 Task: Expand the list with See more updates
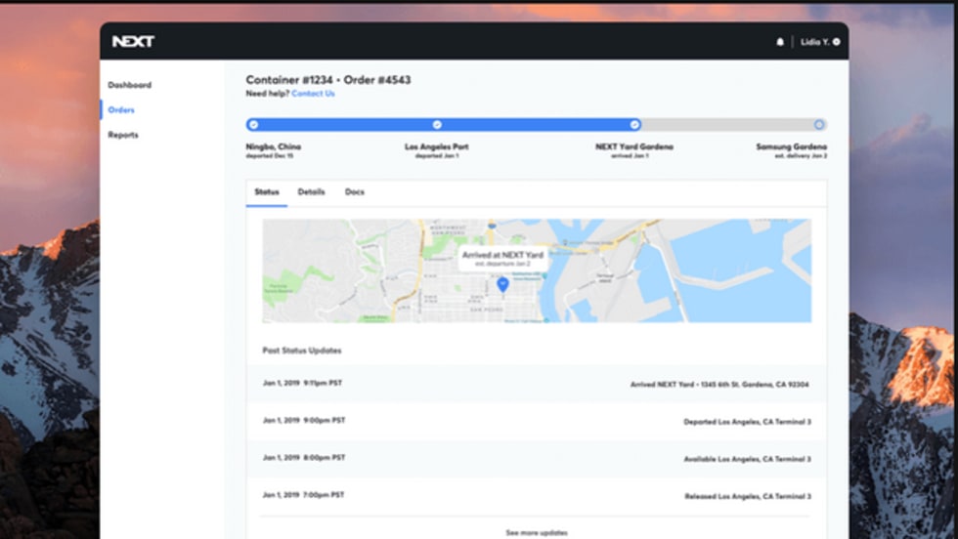[x=536, y=532]
